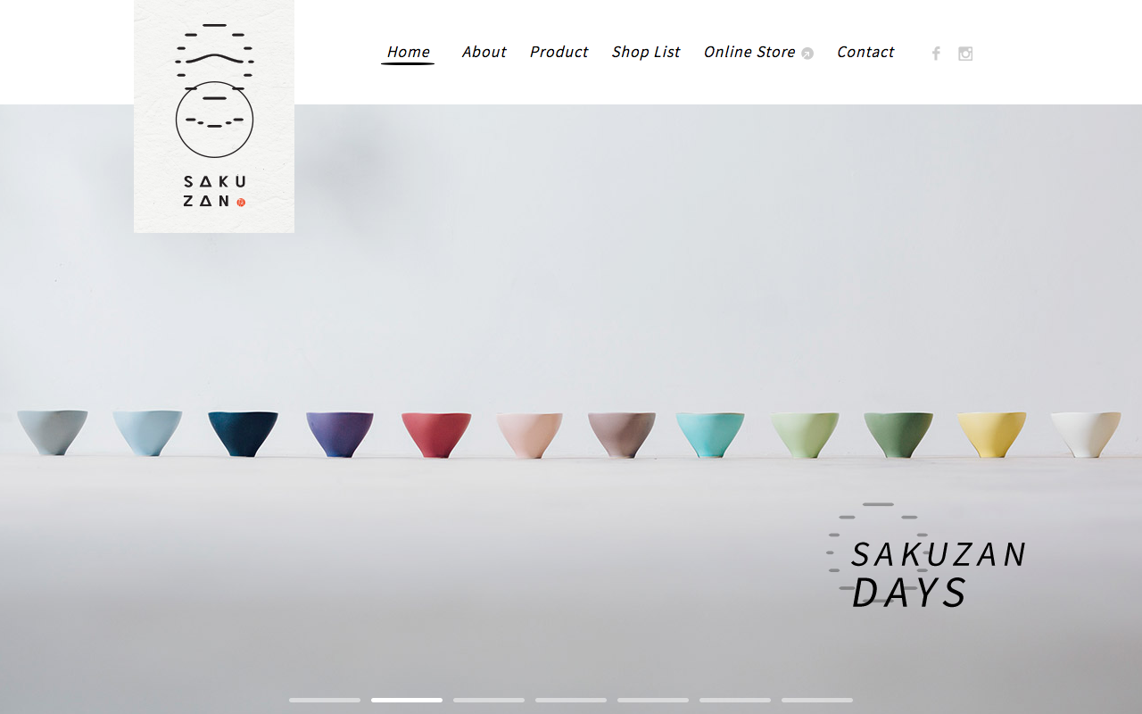Open the About page
Screen dimensions: 1142x714
click(x=484, y=52)
